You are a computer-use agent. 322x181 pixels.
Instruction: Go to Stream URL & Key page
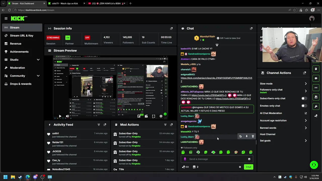pyautogui.click(x=22, y=35)
